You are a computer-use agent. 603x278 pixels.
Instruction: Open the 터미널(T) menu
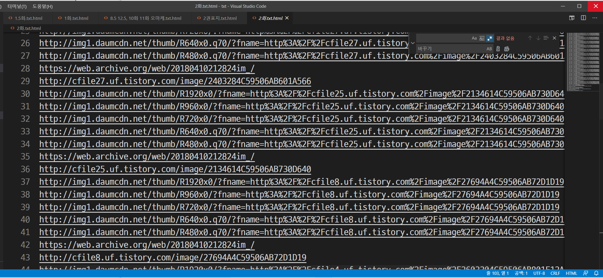17,6
